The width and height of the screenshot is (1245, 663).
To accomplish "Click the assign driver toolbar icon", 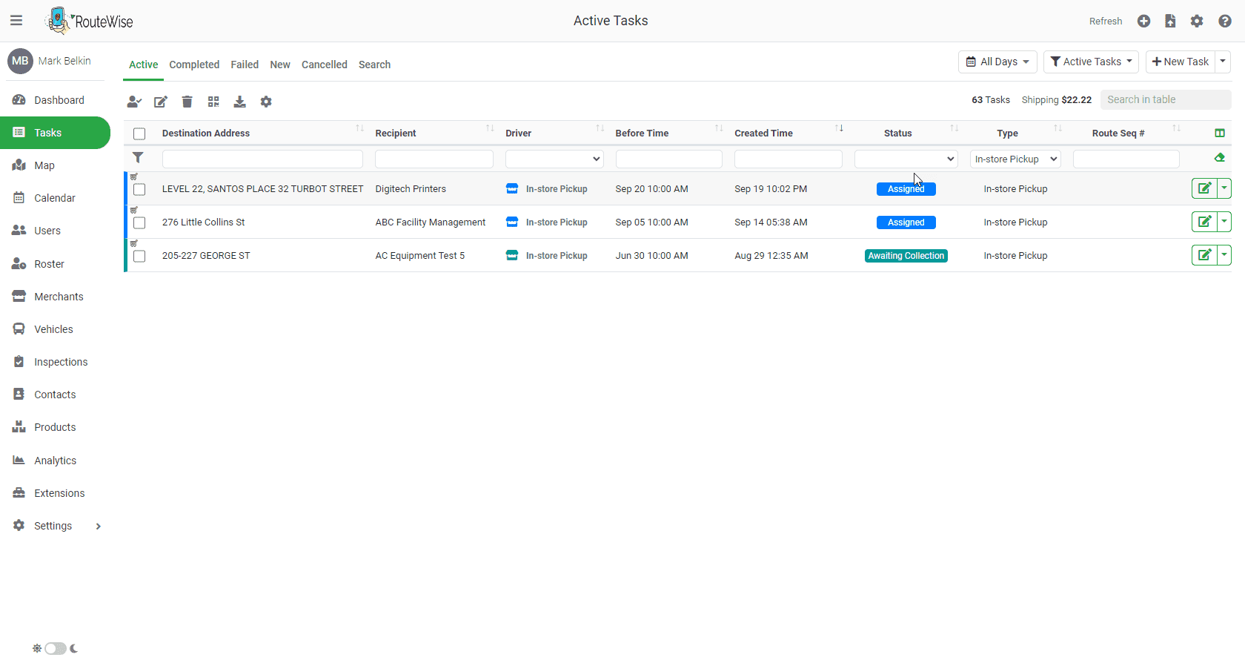I will tap(134, 102).
